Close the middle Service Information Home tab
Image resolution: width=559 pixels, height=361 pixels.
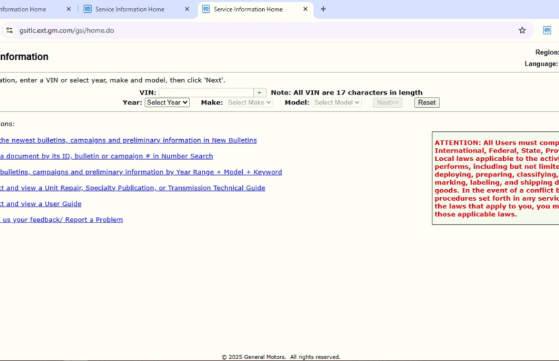pyautogui.click(x=187, y=10)
